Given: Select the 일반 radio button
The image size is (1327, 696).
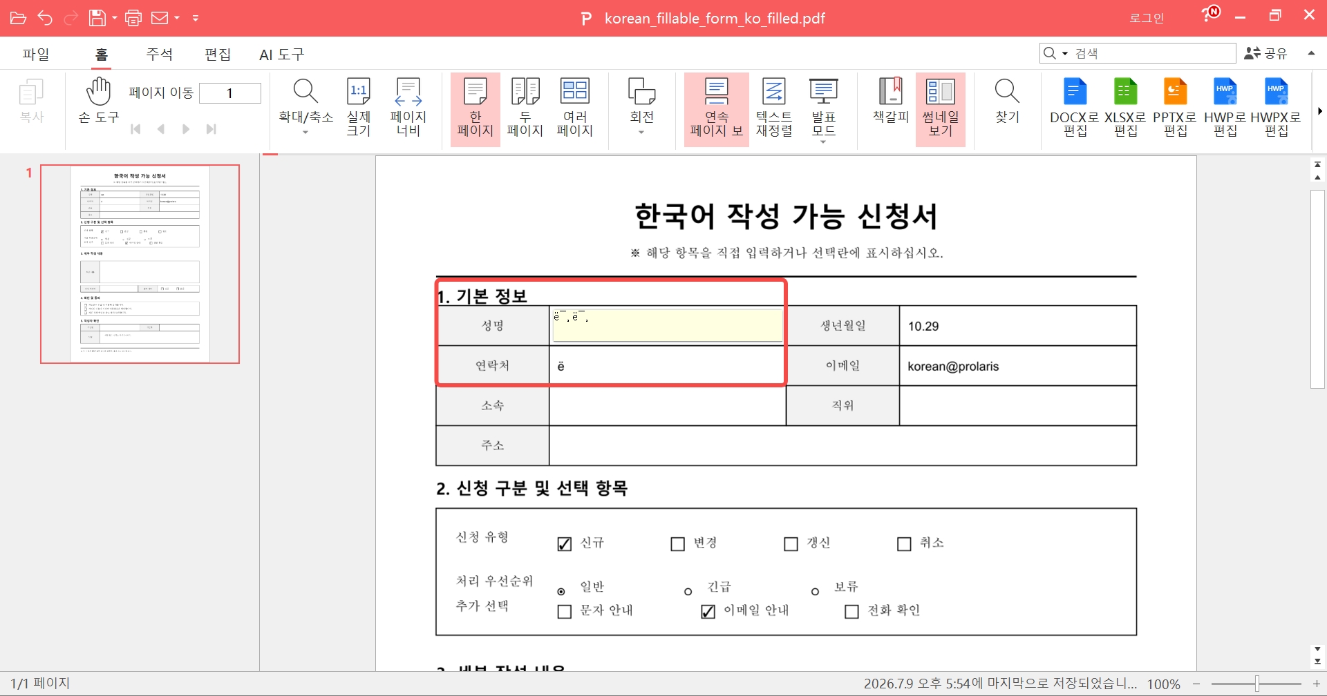Looking at the screenshot, I should coord(561,592).
